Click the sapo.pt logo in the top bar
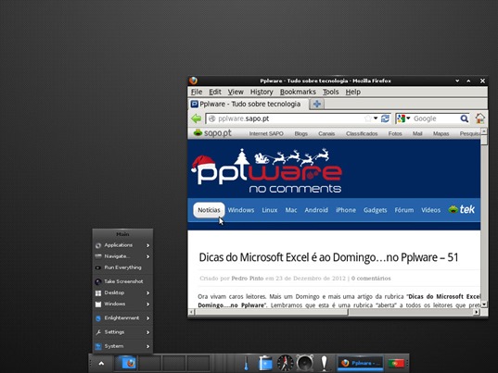Viewport: 498px width, 373px height. tap(212, 133)
